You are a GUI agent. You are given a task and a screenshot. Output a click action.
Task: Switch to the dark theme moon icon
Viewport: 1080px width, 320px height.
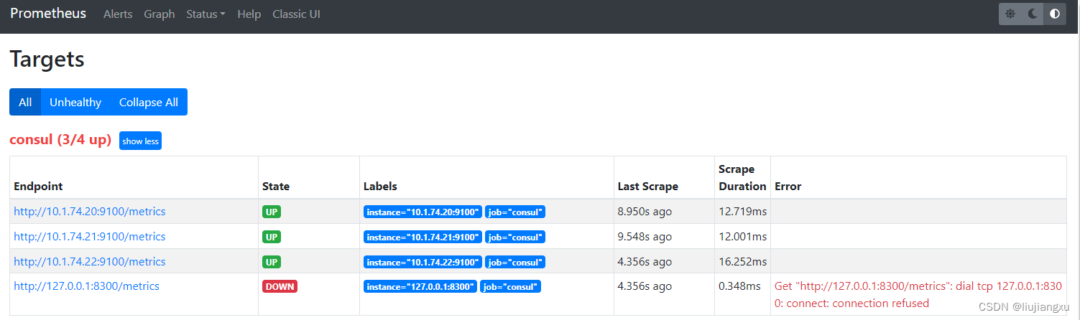1033,14
